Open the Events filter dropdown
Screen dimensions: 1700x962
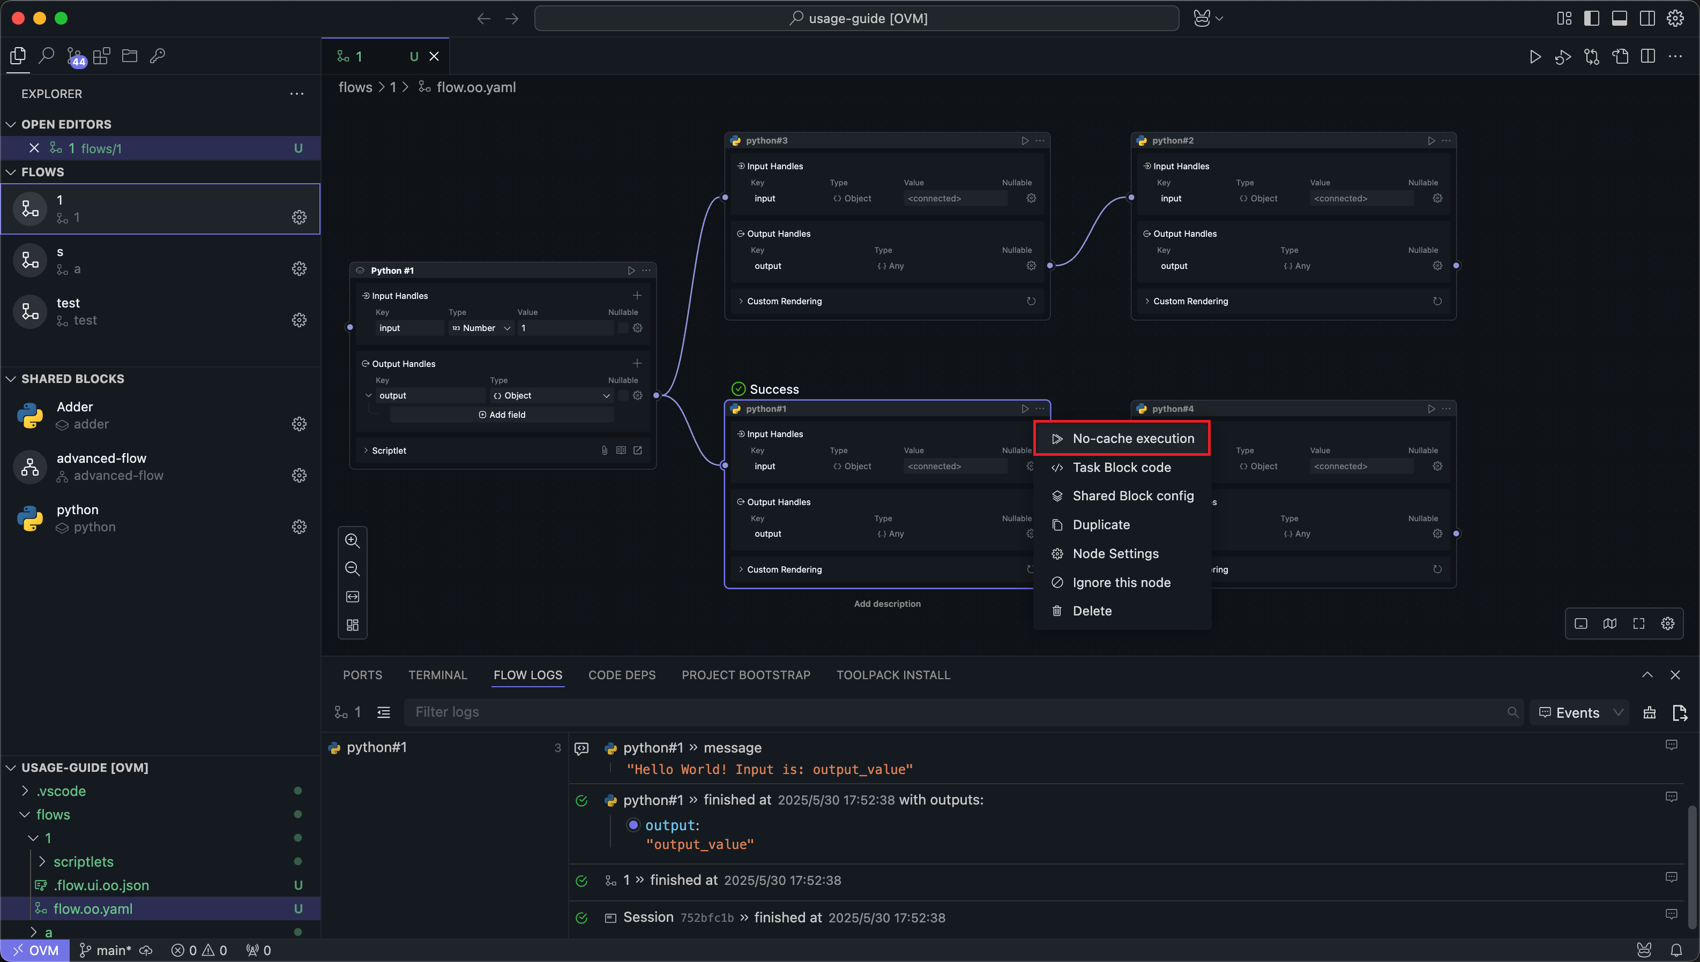(1580, 712)
